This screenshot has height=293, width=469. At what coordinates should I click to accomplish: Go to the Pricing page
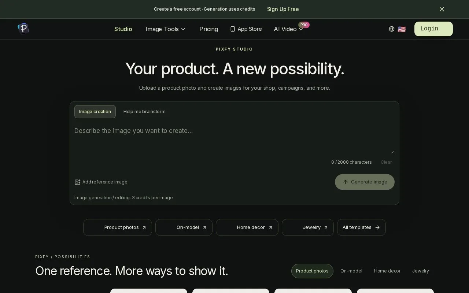click(x=208, y=29)
